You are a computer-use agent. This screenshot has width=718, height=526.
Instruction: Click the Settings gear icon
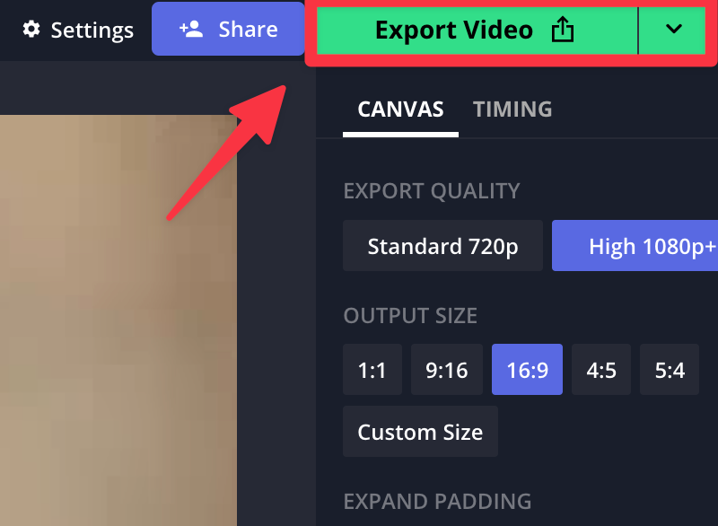(31, 29)
